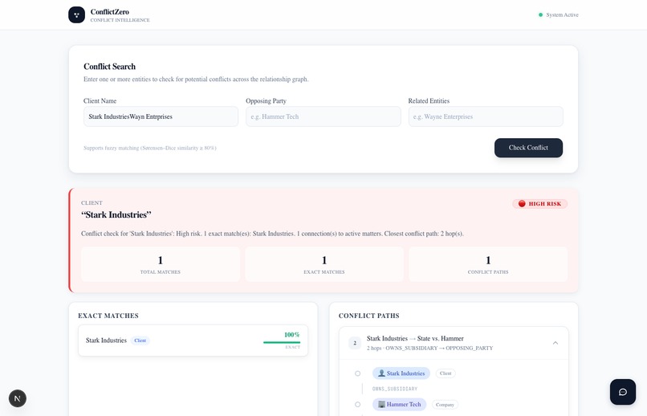Screen dimensions: 647x416
Task: Click the timeline node beside Stark Industries
Action: click(358, 373)
